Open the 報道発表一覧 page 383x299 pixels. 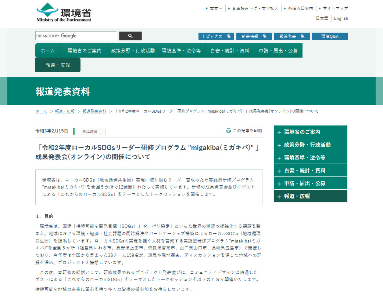click(291, 36)
